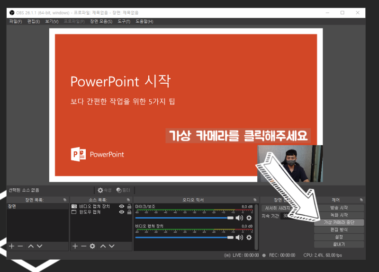
Task: Click the window icon beside 윈도우 캡쳐
Action: (74, 212)
